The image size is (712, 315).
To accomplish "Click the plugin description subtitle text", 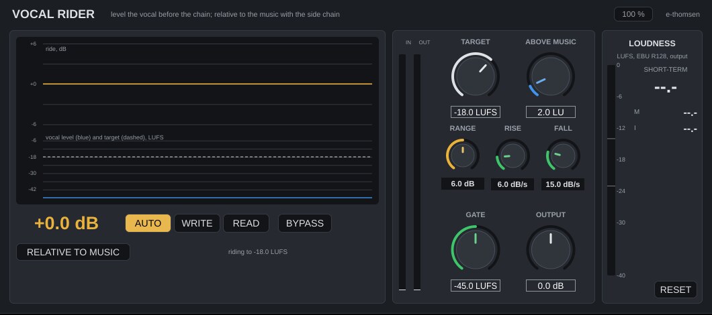I will coord(225,15).
